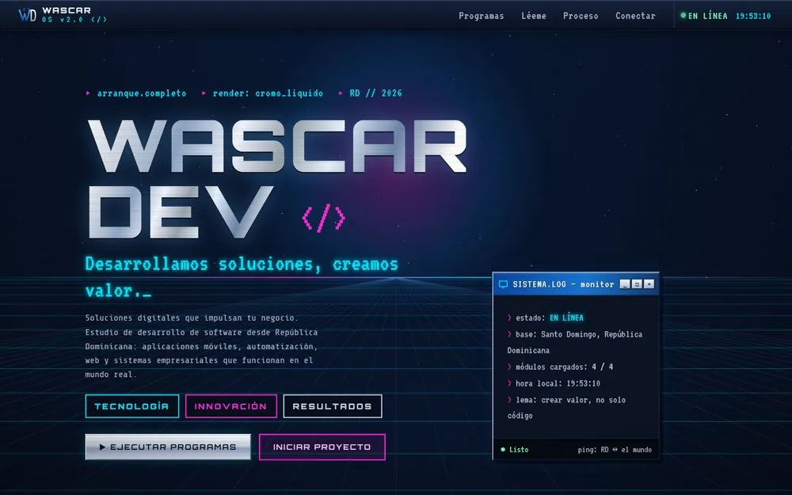Click the monitor icon in SISTEMA.LOG title bar
The width and height of the screenshot is (792, 495).
503,284
